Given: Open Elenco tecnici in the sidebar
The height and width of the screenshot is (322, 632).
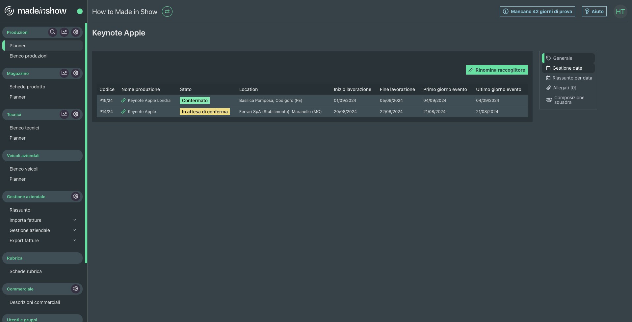Looking at the screenshot, I should [42, 128].
